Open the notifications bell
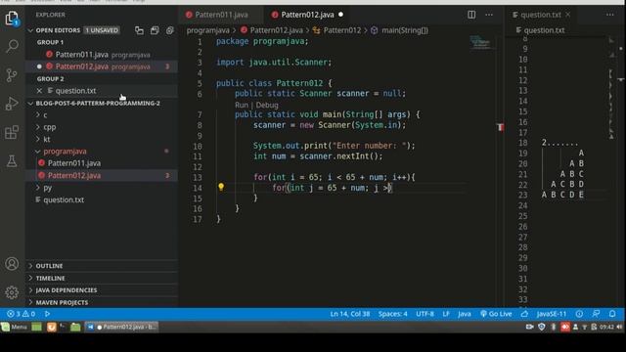This screenshot has width=626, height=352. coord(612,314)
